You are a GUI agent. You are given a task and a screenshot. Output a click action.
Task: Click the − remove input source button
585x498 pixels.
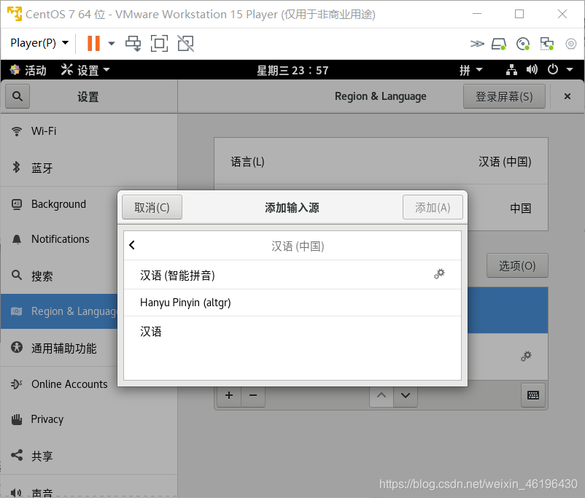[x=253, y=395]
